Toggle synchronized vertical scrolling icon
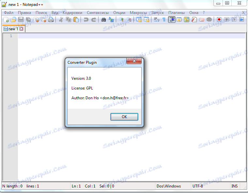 [139, 20]
